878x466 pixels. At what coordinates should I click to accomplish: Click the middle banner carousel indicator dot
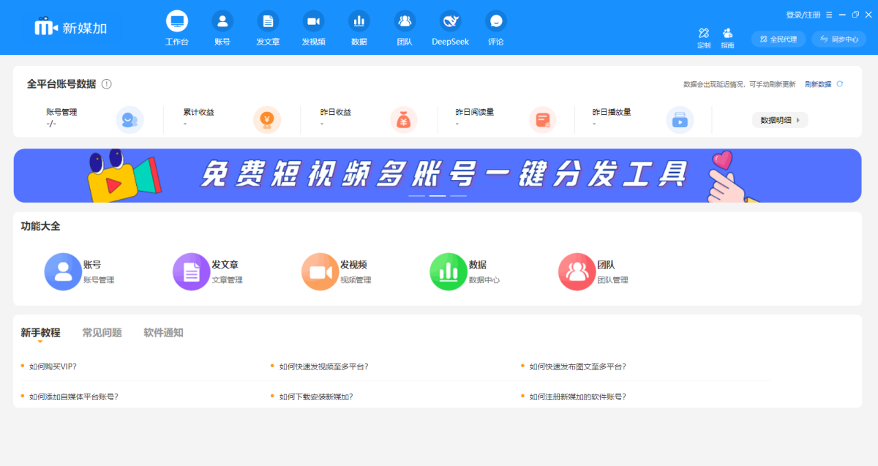(439, 196)
